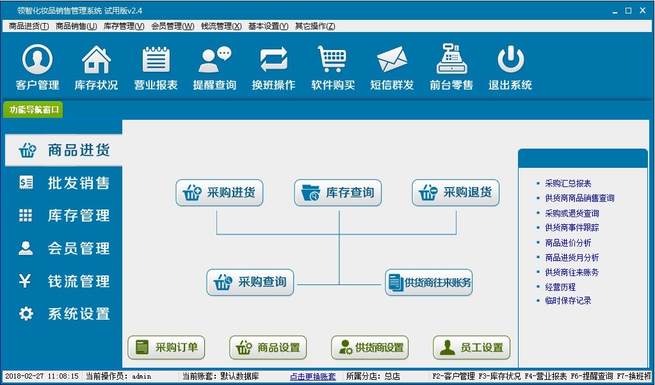Open the 钱流管理(X) menu

pyautogui.click(x=222, y=26)
